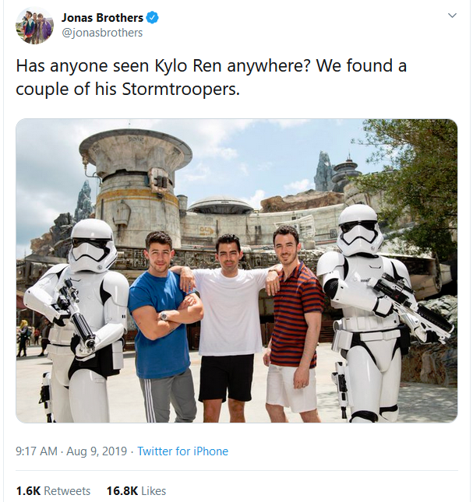Click the 9:17 AM timestamp
The width and height of the screenshot is (473, 502).
coord(37,451)
